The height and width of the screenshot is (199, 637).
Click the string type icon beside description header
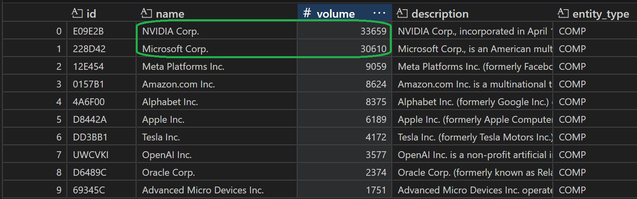[402, 13]
